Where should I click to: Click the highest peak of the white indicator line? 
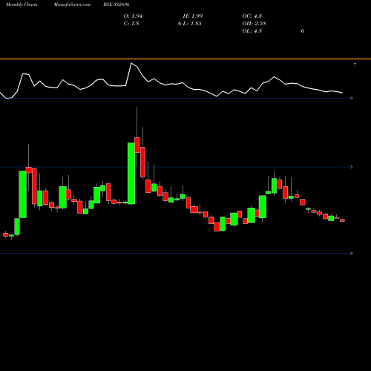(131, 63)
